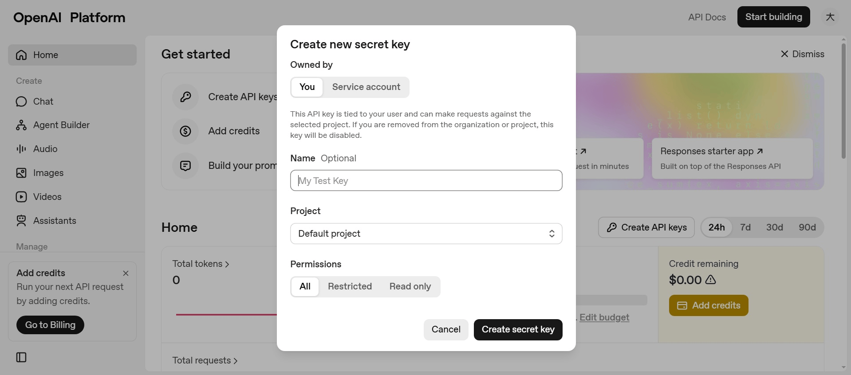Select Service account as key owner
The height and width of the screenshot is (375, 851).
coord(366,87)
